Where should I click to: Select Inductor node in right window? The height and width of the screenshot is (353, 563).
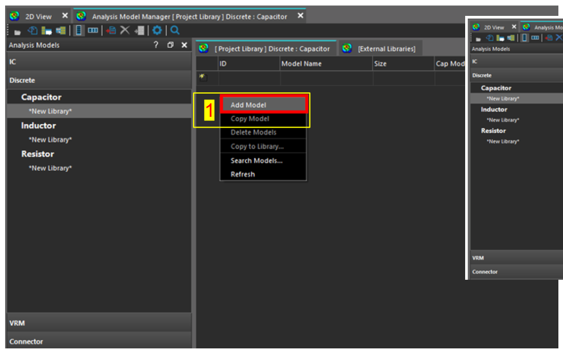[494, 109]
